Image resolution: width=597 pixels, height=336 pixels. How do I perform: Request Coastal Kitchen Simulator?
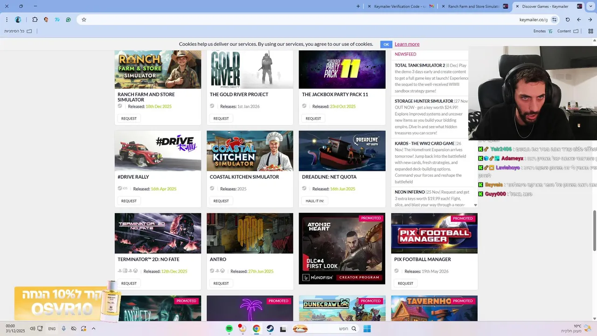pyautogui.click(x=221, y=201)
